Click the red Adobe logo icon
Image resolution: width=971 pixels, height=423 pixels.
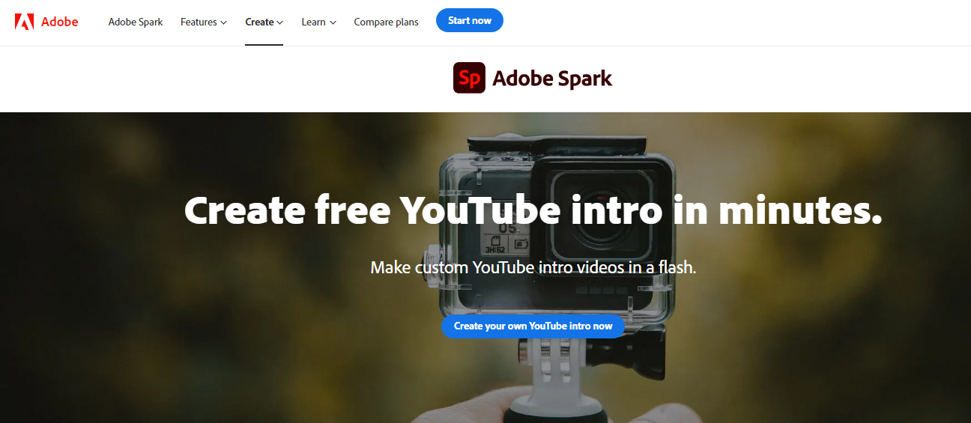click(24, 22)
